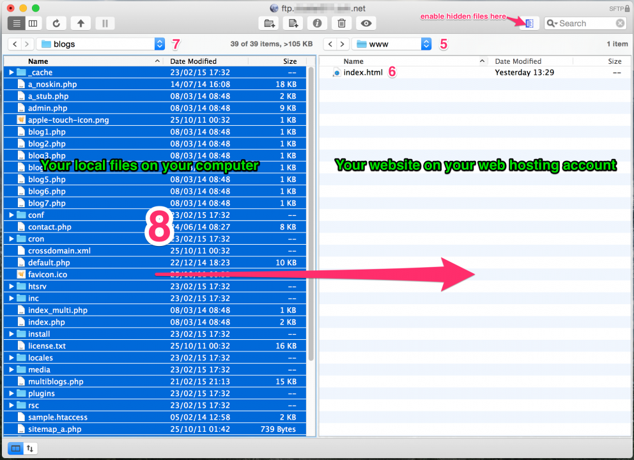Image resolution: width=634 pixels, height=460 pixels.
Task: Select index.html in remote www pane
Action: [x=475, y=72]
